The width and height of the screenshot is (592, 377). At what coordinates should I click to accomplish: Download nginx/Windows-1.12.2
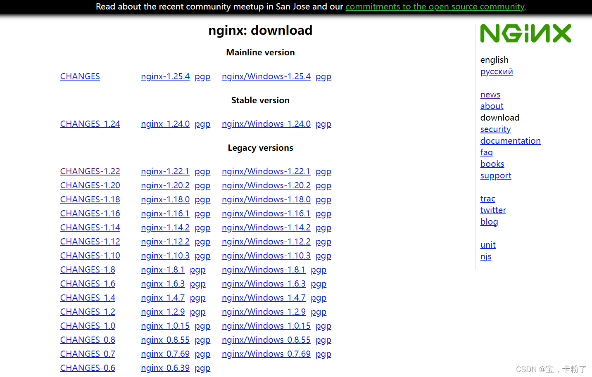pyautogui.click(x=266, y=242)
